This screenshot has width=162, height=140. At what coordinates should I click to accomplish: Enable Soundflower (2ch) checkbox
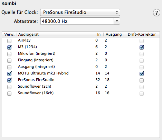click(x=9, y=87)
